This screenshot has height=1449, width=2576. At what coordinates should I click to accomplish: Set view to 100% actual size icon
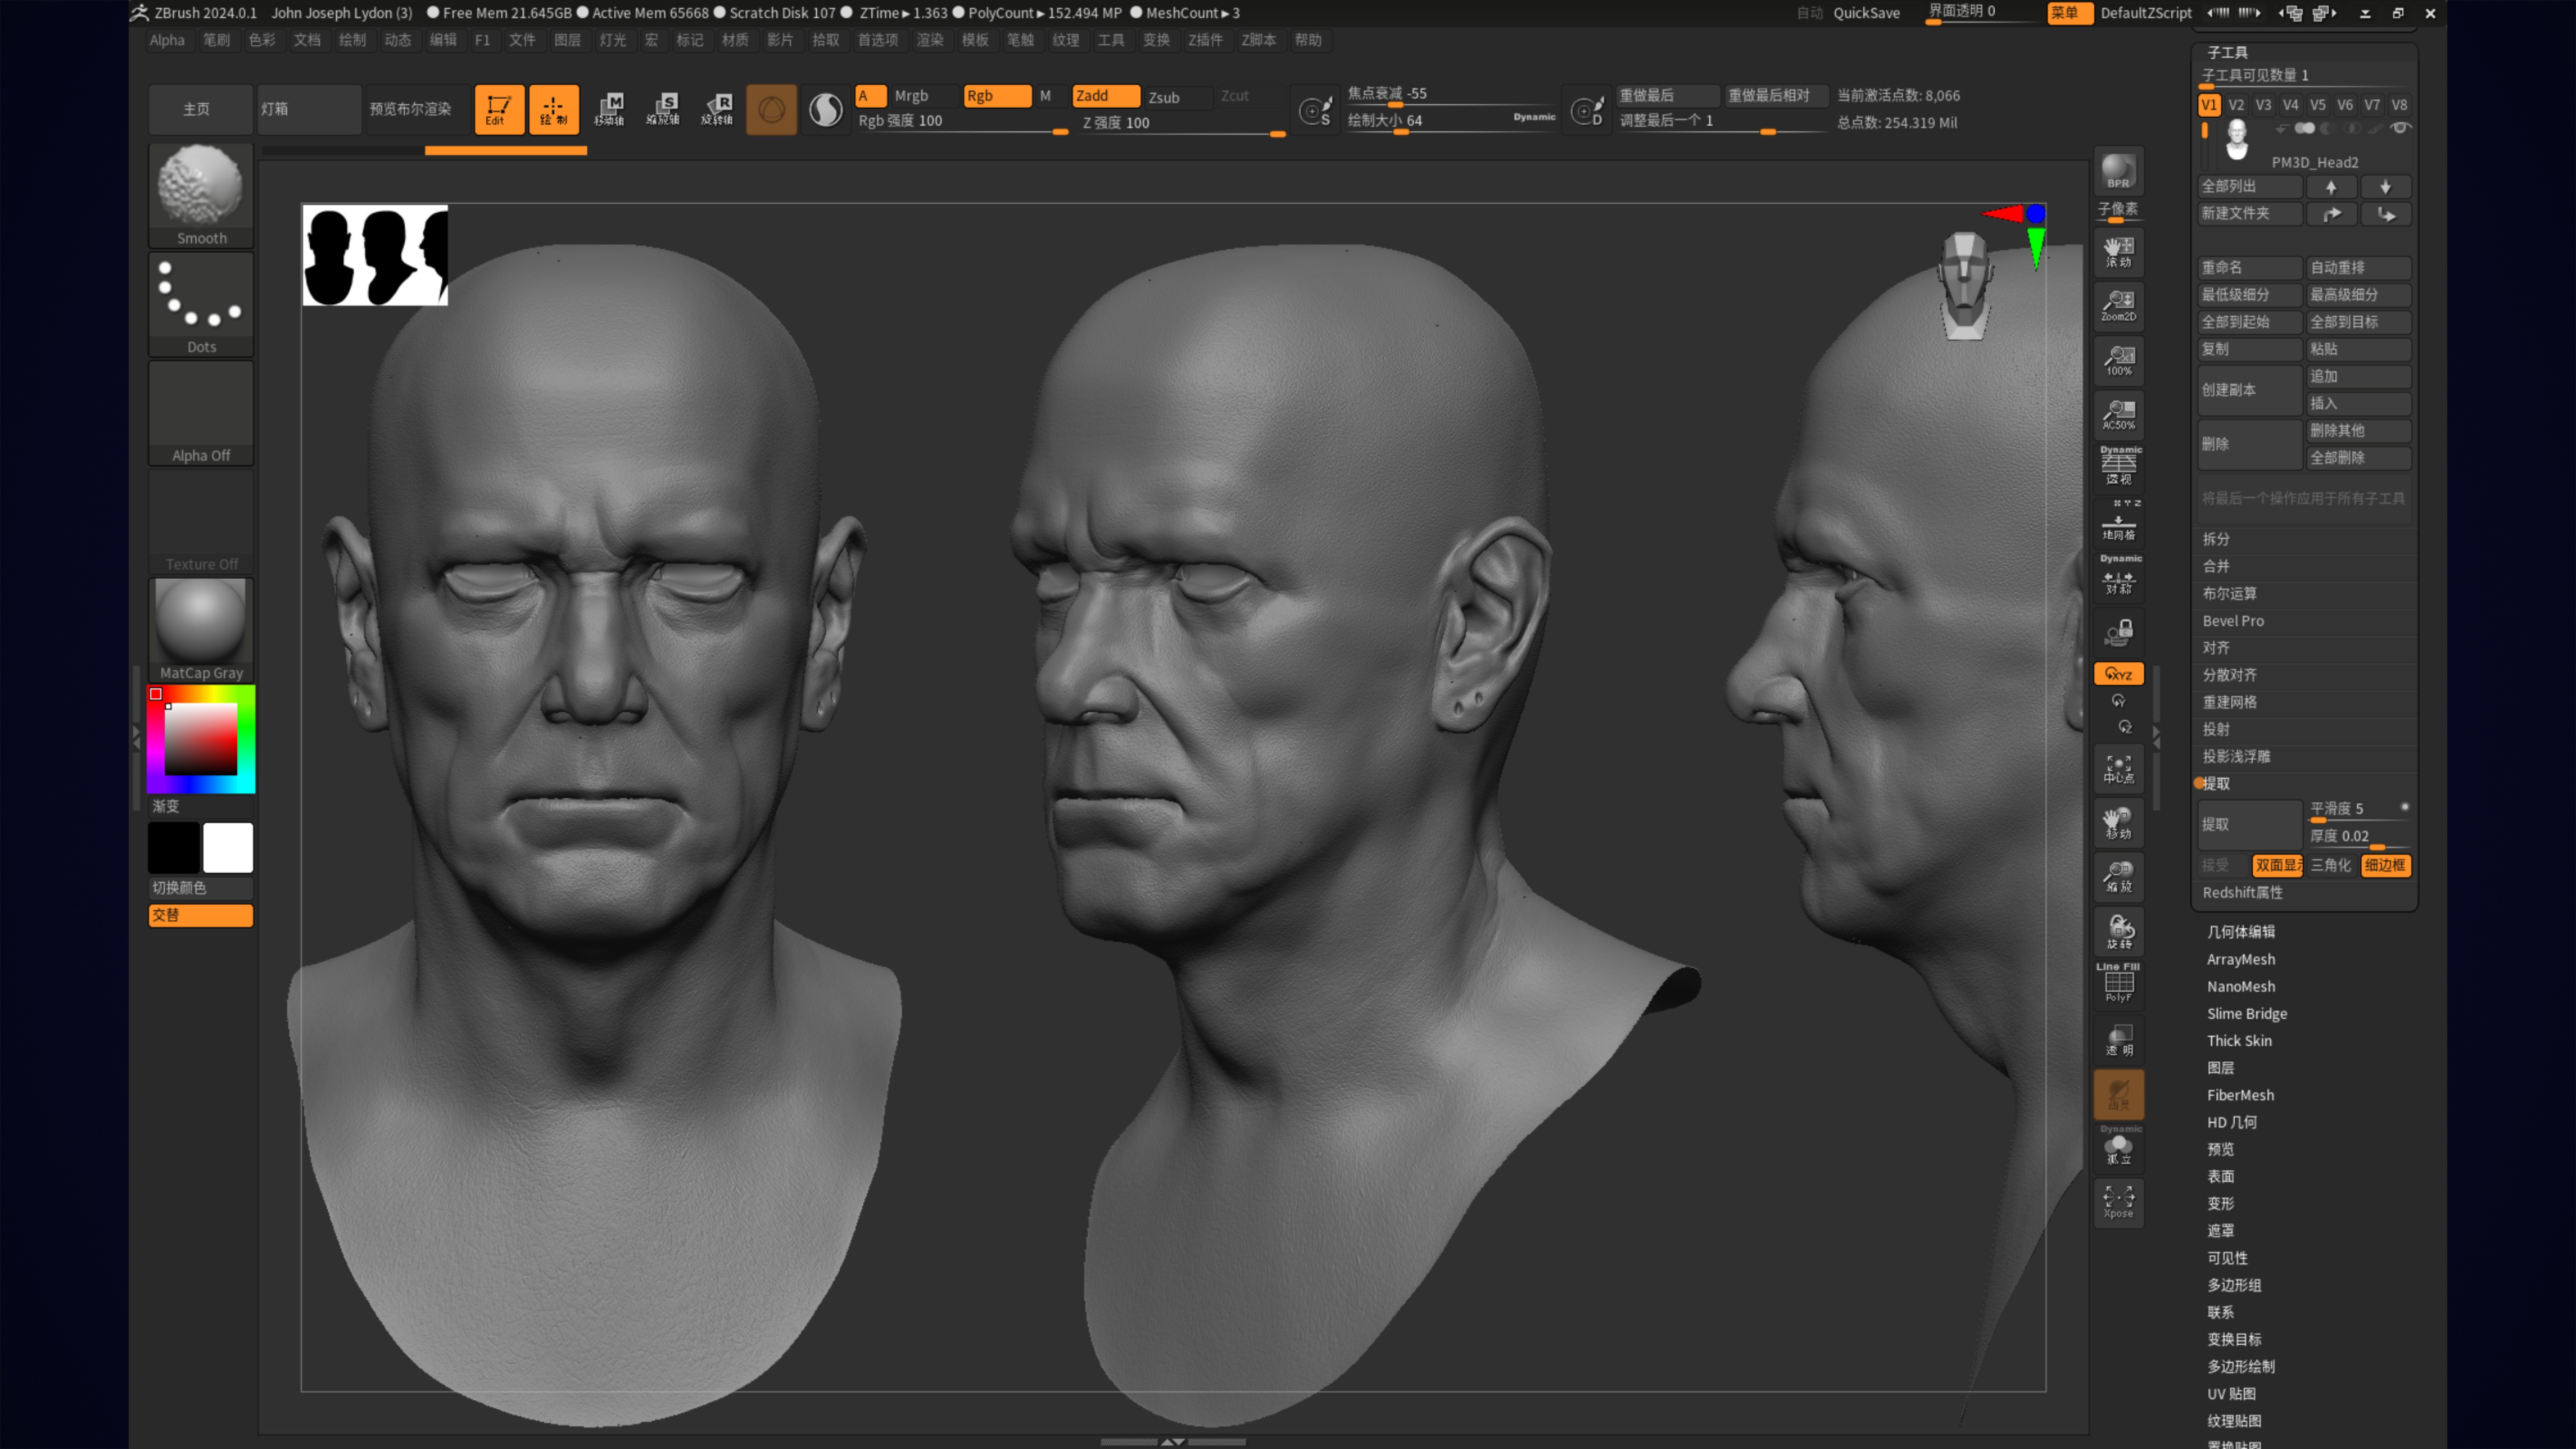[2118, 360]
